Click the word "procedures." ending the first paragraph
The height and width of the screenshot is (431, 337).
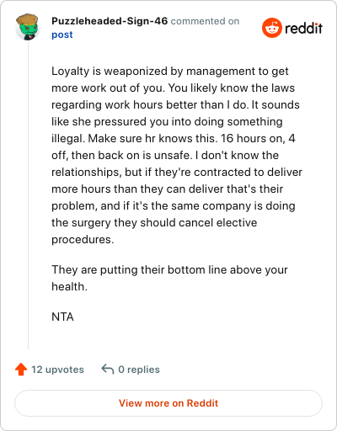pos(83,240)
